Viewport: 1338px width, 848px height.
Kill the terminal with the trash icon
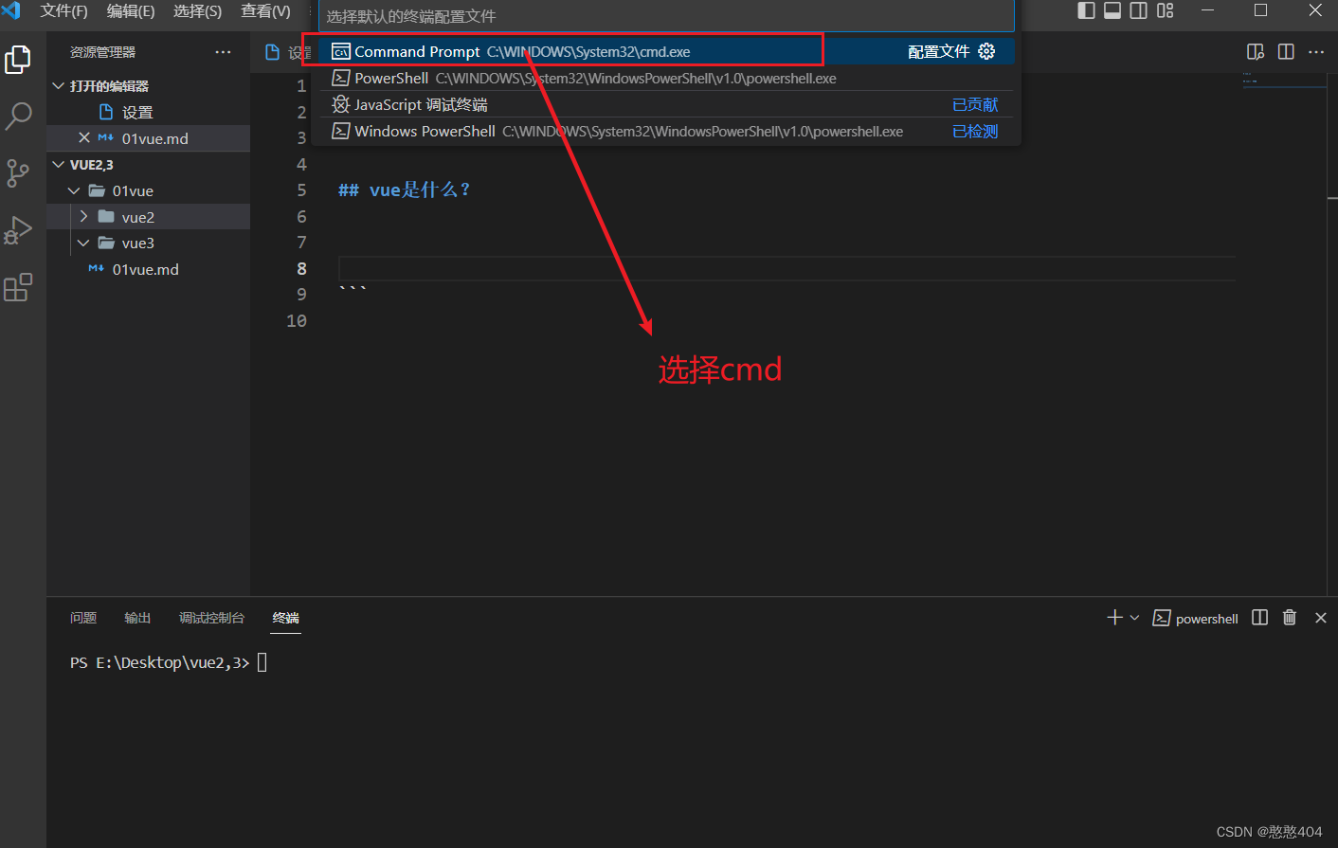1289,617
